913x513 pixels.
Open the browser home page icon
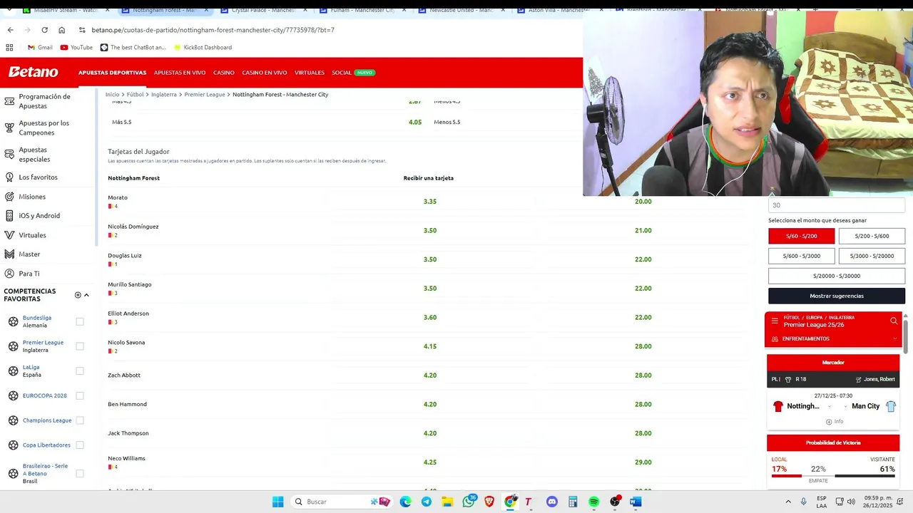coord(61,30)
